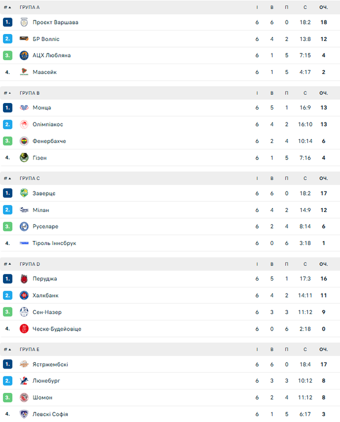Click Мілан's set ratio 14:9
This screenshot has height=422, width=340.
point(305,210)
